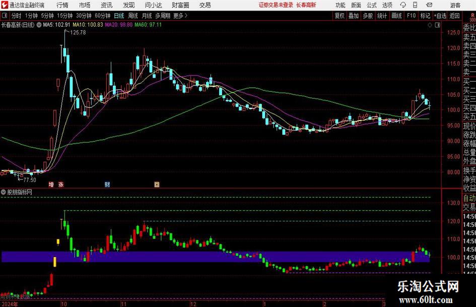This screenshot has width=476, height=307.
Task: Switch to 多周期 view tab
Action: [163, 16]
